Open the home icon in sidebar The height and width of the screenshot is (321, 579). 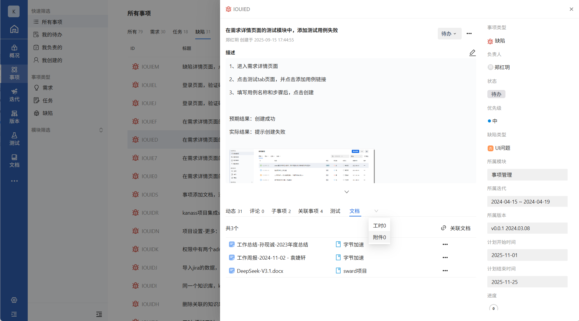pyautogui.click(x=14, y=29)
